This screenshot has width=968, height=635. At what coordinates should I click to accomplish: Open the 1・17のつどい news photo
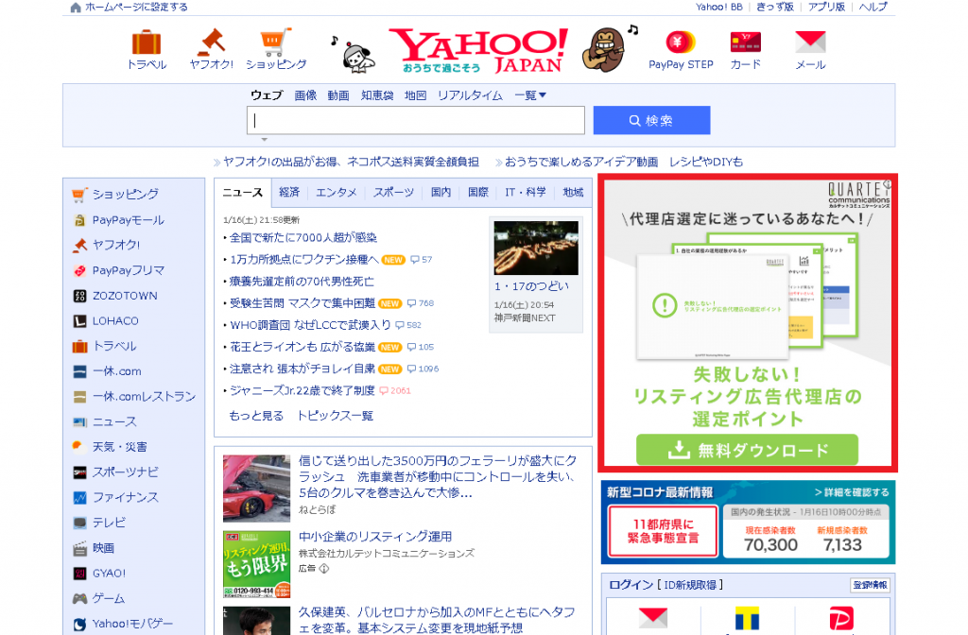(536, 248)
